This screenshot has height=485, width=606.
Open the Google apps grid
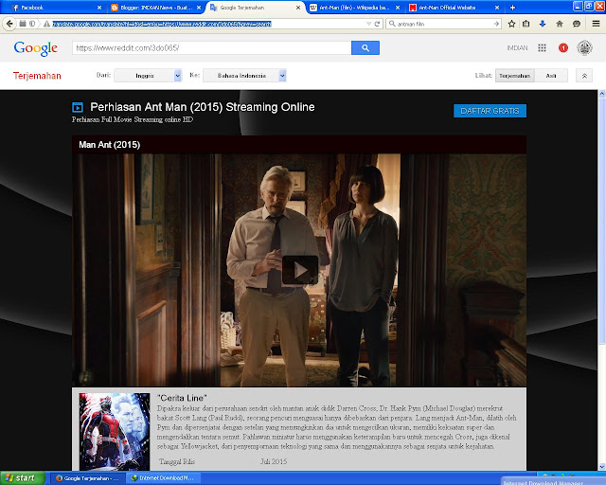(x=542, y=47)
